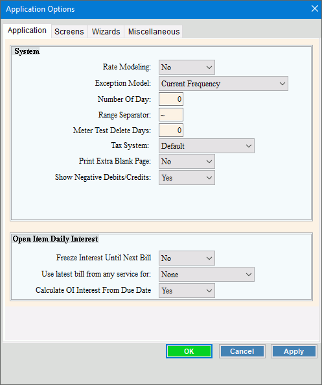Click the System group heading
Viewport: 322px width, 385px height.
(x=27, y=51)
